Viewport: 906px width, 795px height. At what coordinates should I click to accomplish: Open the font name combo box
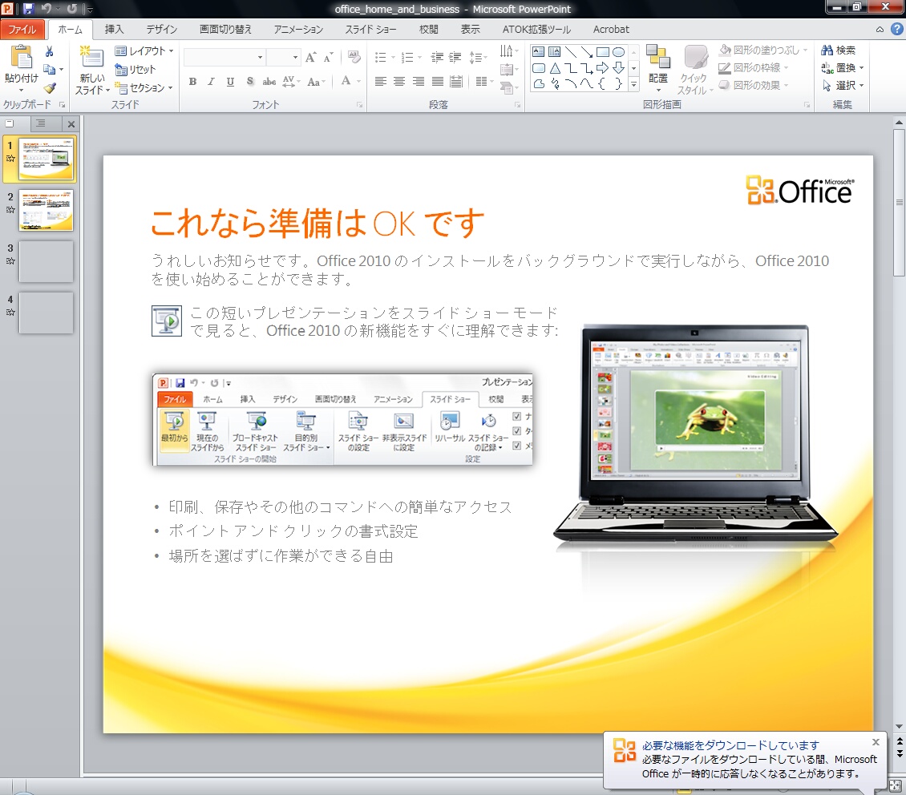pyautogui.click(x=224, y=57)
